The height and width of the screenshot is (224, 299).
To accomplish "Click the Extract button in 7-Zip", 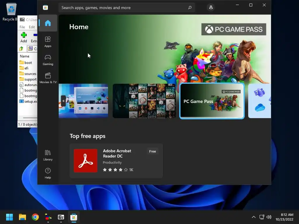I will click(x=34, y=38).
